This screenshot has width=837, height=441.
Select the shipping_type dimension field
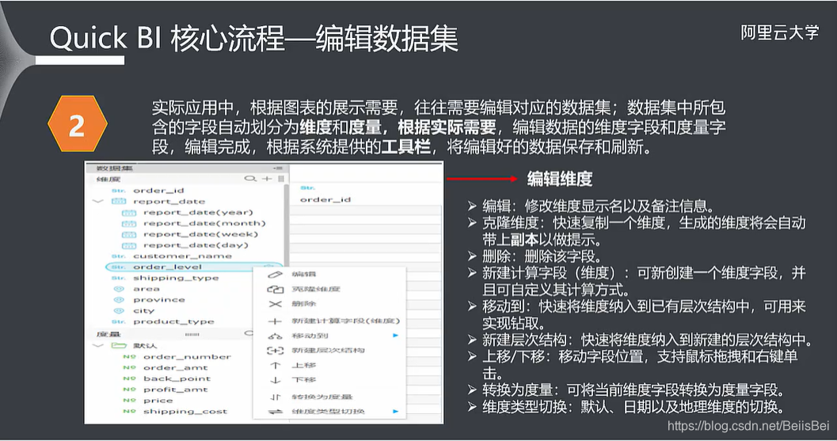coord(176,278)
